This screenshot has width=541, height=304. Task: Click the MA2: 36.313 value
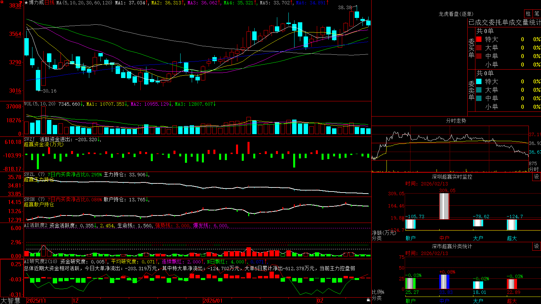[x=168, y=3]
